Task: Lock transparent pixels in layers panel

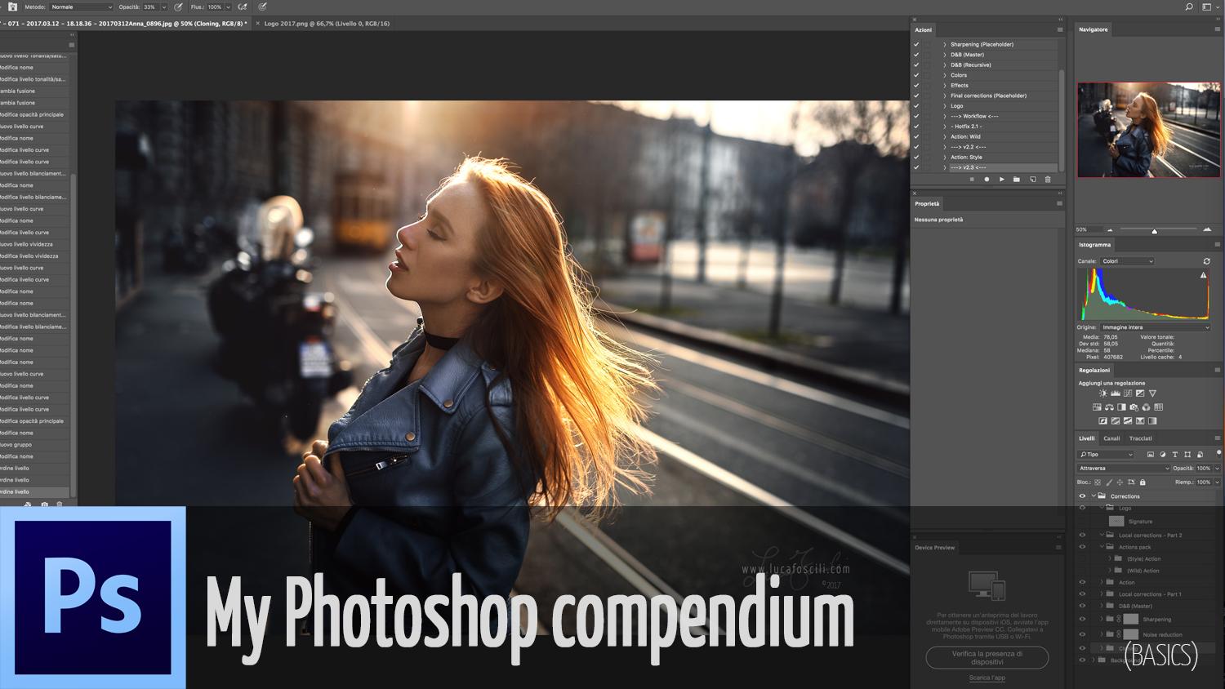Action: click(x=1098, y=482)
